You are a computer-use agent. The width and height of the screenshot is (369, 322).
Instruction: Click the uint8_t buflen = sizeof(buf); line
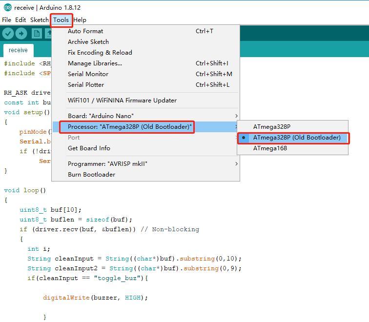click(76, 220)
